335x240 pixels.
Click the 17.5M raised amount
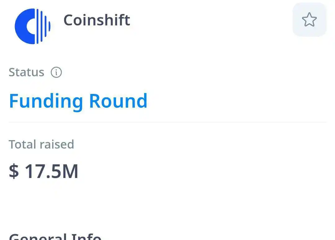pos(51,171)
